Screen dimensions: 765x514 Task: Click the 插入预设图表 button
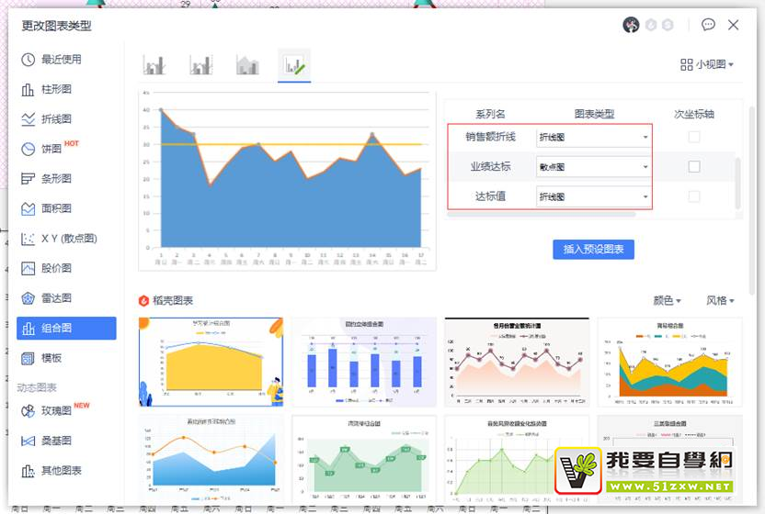pyautogui.click(x=593, y=249)
